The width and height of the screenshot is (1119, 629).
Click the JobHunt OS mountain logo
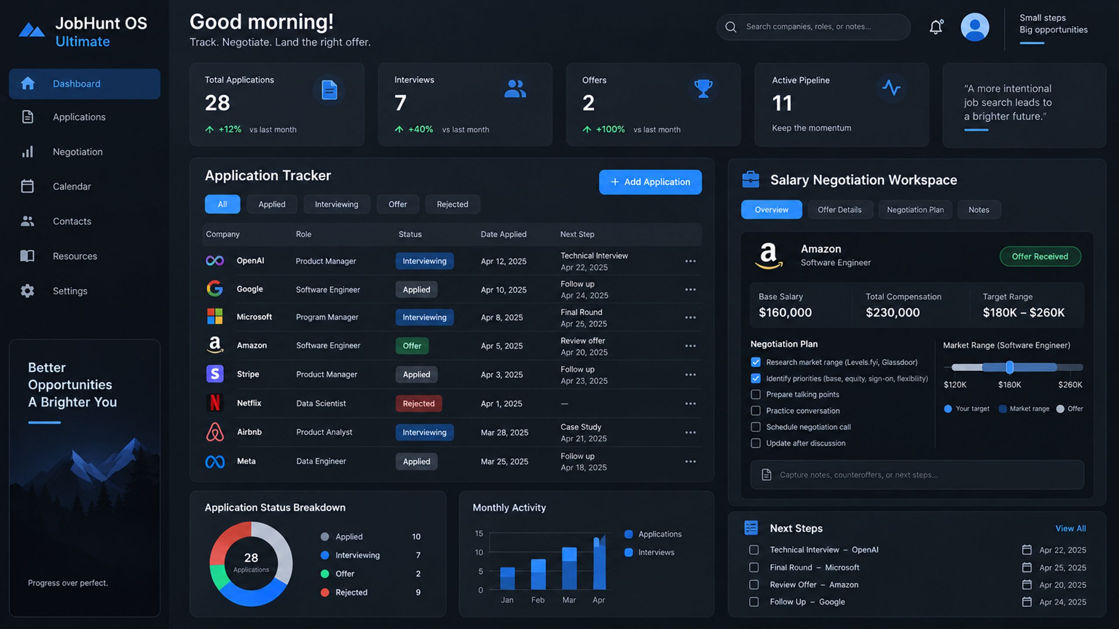point(32,30)
